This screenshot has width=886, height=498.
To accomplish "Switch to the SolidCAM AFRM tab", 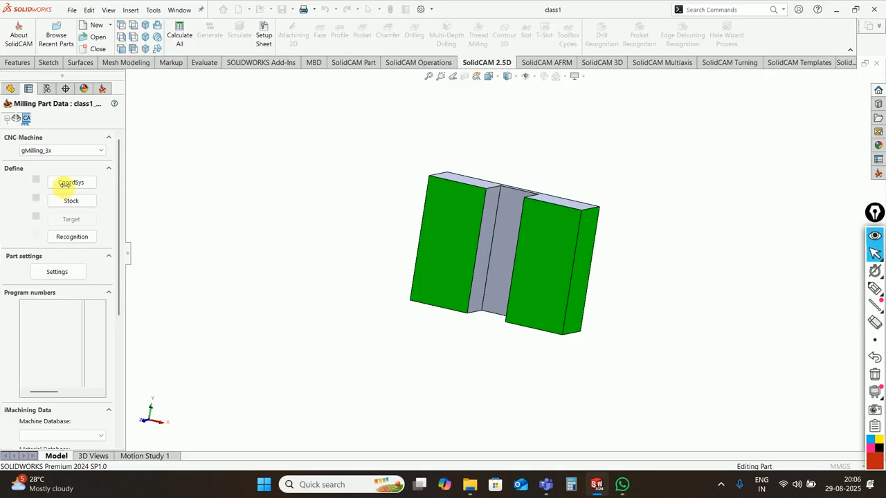I will (x=547, y=62).
